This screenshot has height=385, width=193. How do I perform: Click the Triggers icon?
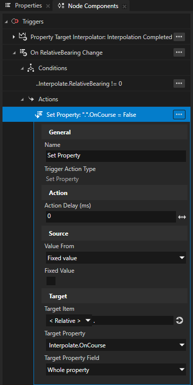[x=15, y=22]
